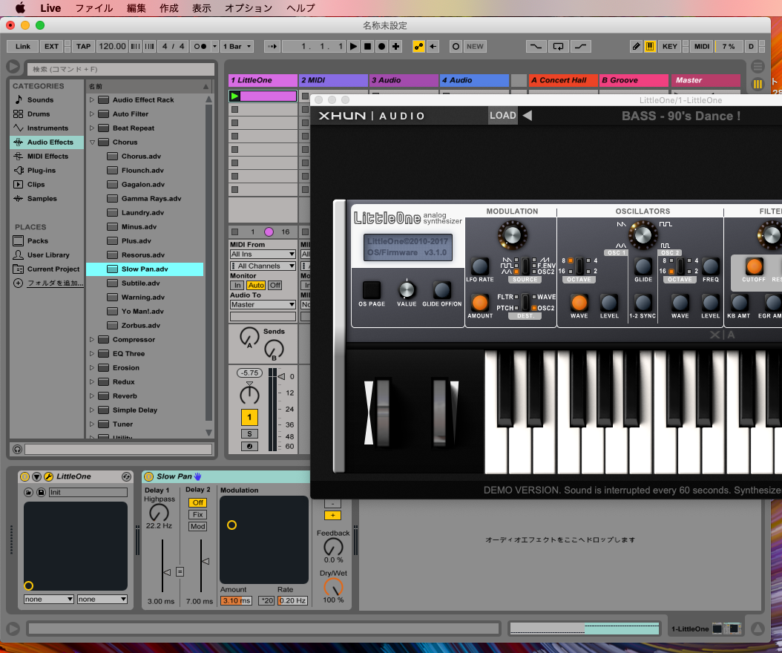Open All Channels dropdown
This screenshot has height=653, width=782.
[263, 266]
